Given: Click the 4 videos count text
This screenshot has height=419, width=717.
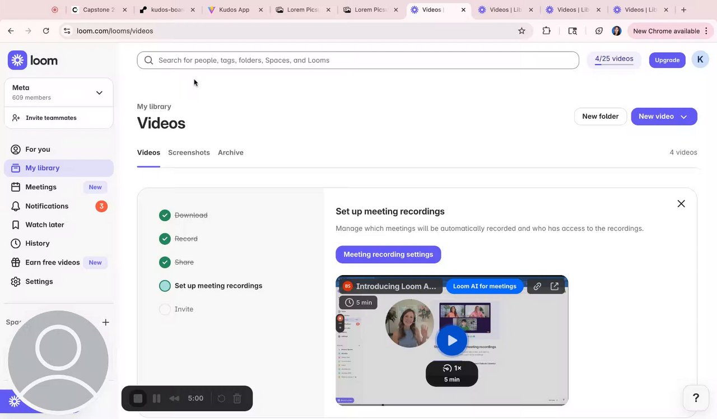Looking at the screenshot, I should pos(683,152).
